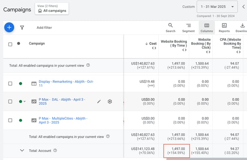Open settings gear for P Max DAL campaign

pos(110,102)
